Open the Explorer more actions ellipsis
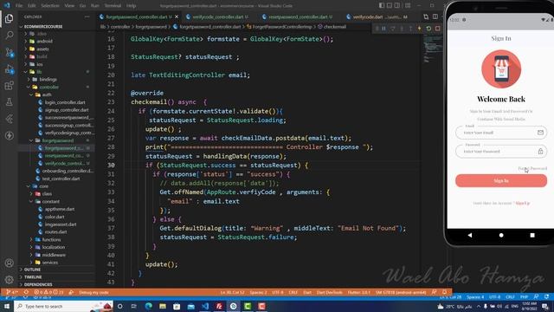Viewport: 554px width, 312px height. coord(87,16)
